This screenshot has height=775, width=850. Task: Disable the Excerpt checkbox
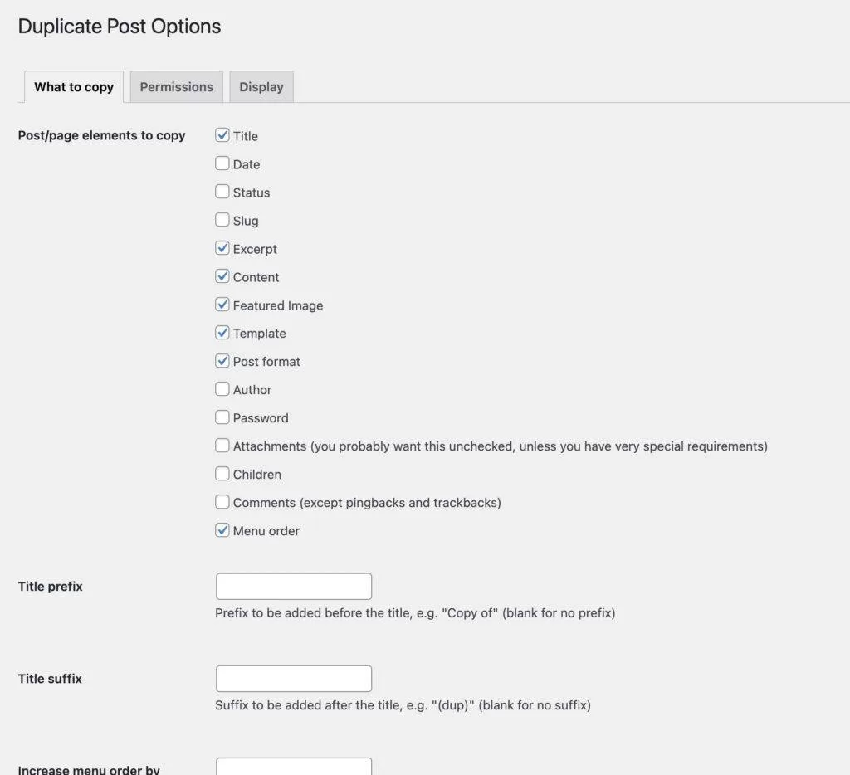222,248
